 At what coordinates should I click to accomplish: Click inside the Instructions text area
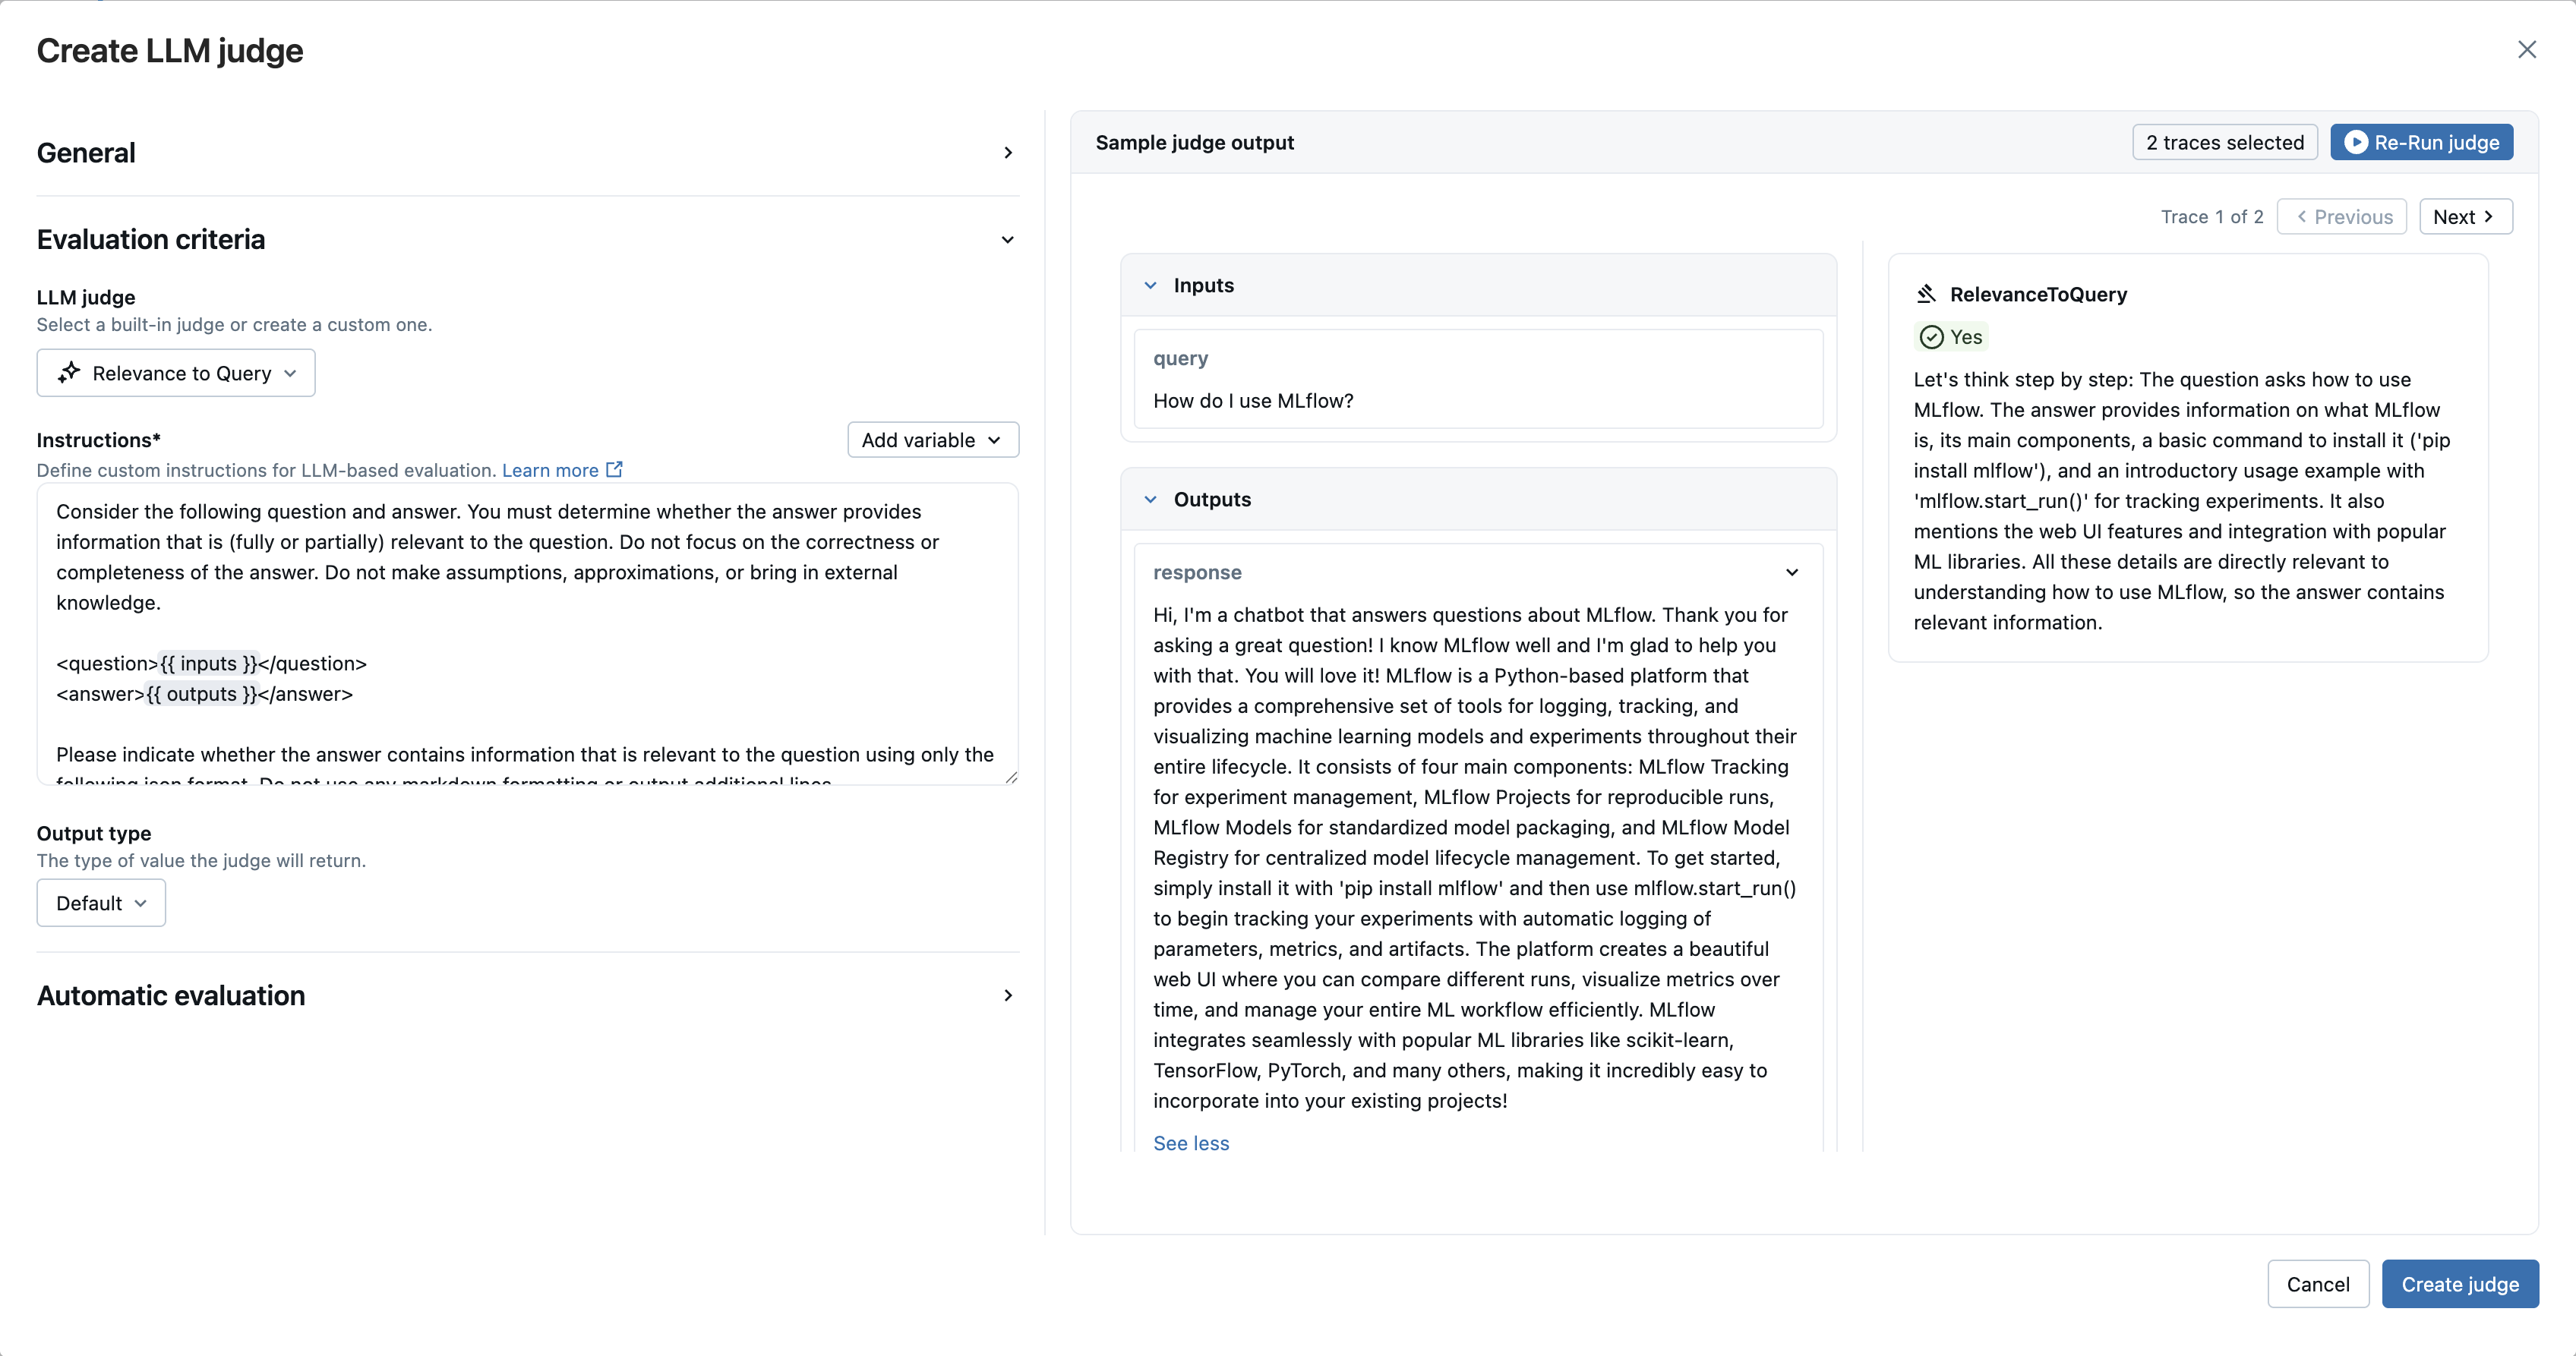528,635
